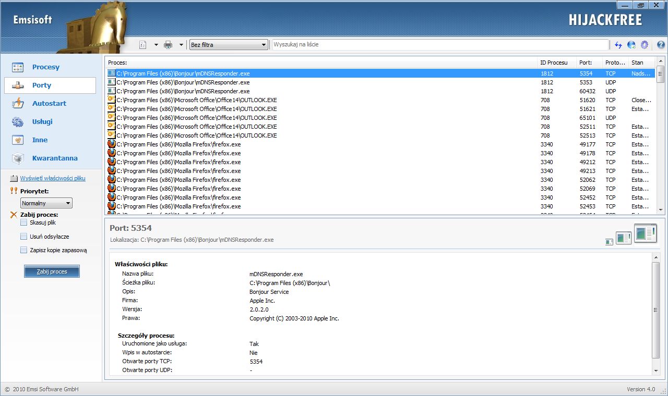668x396 pixels.
Task: Open the report/log icon in toolbar
Action: click(x=143, y=45)
